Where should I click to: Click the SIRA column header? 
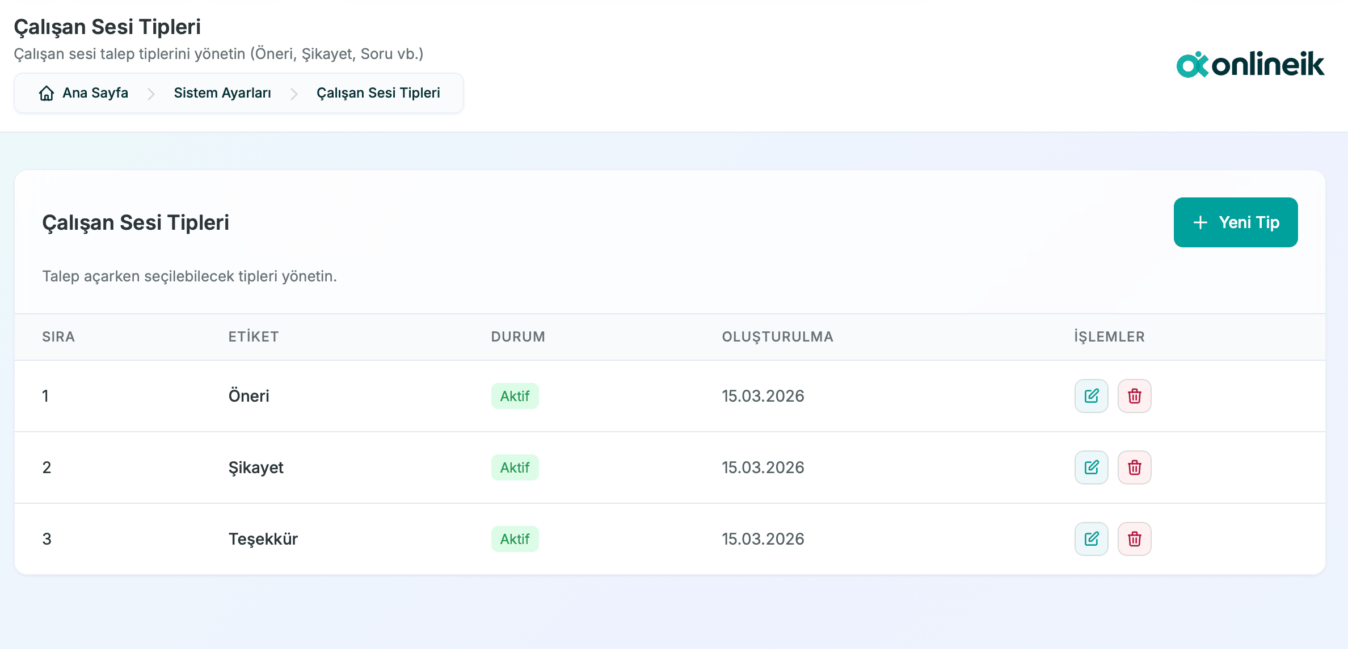coord(58,337)
